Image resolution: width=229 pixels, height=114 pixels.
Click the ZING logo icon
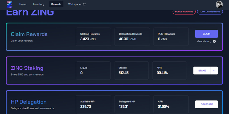coord(10,4)
